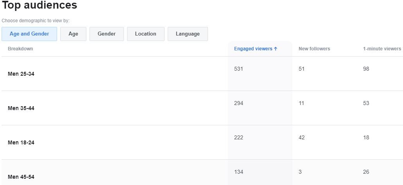Click the 98 one-minute viewers cell
The height and width of the screenshot is (185, 403).
click(366, 69)
